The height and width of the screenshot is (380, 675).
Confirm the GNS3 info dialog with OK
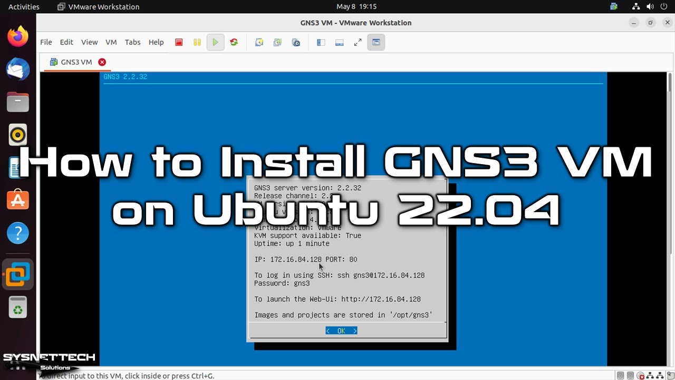(x=341, y=330)
